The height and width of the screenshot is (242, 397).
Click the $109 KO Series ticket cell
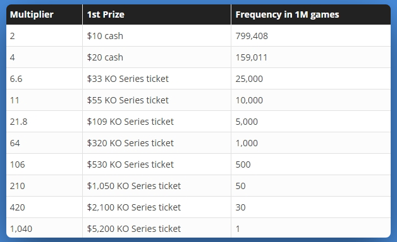pos(157,122)
